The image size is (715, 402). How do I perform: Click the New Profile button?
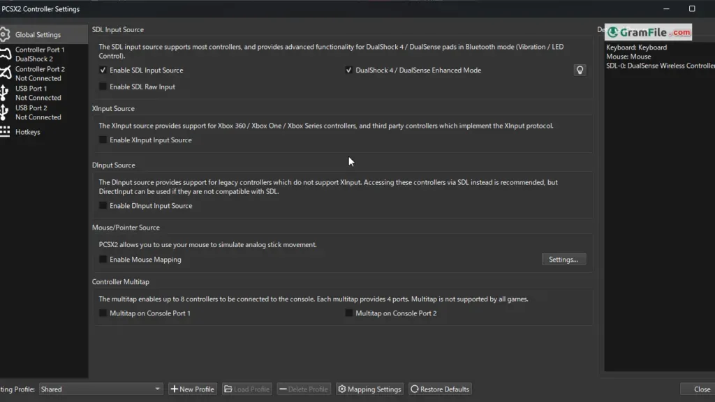coord(193,389)
